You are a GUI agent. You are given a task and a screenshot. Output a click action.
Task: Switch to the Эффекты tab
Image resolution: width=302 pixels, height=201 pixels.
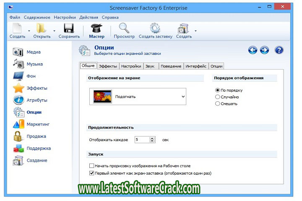(108, 66)
